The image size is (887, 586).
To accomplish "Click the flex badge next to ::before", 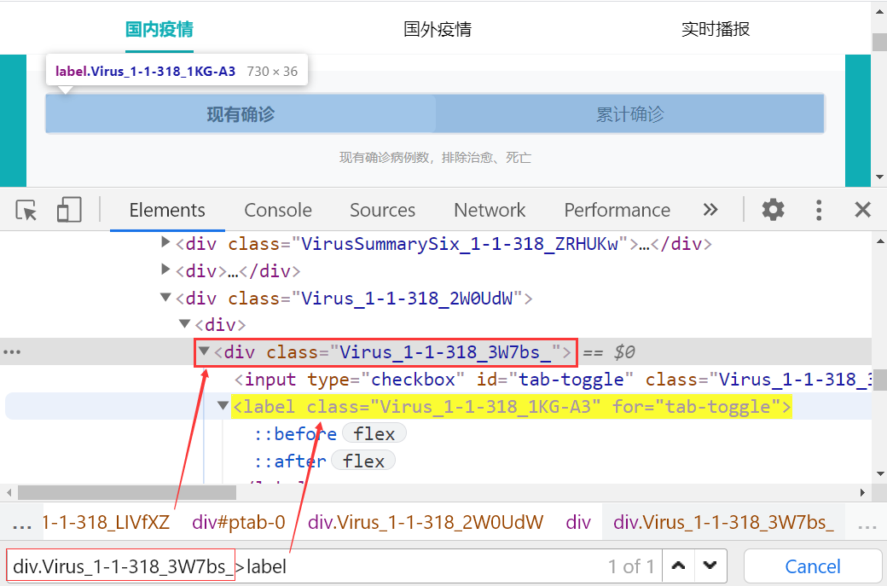I will tap(374, 434).
